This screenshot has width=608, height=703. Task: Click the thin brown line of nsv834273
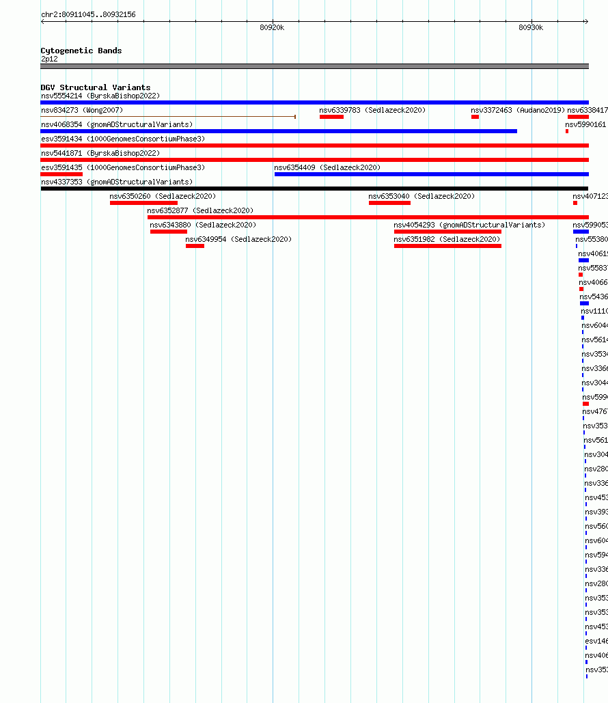click(x=168, y=117)
